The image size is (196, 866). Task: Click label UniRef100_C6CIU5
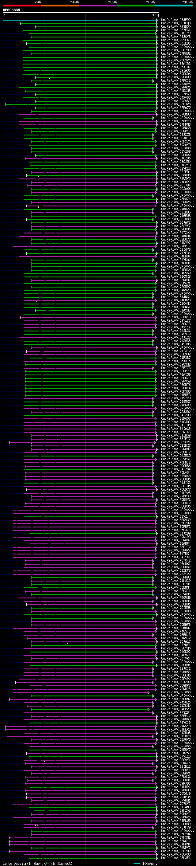pyautogui.click(x=176, y=486)
